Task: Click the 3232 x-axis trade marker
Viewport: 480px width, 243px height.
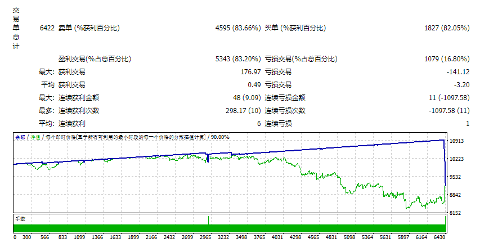Action: pos(223,237)
